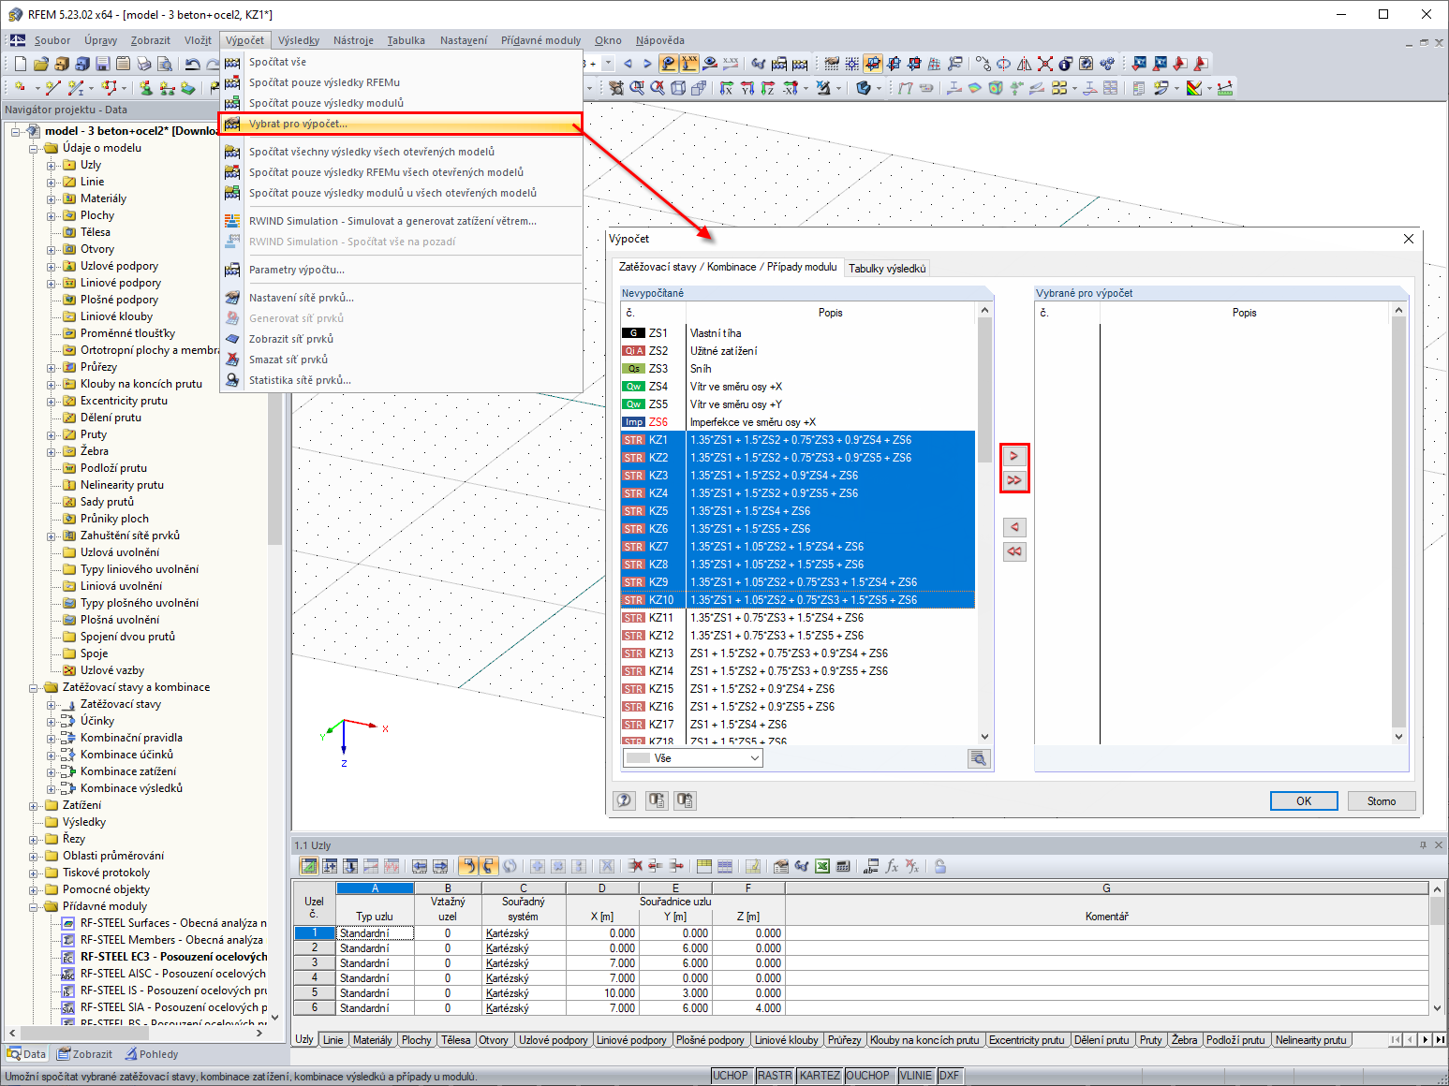Click Storno in Výpočet dialog
1449x1086 pixels.
pyautogui.click(x=1382, y=800)
